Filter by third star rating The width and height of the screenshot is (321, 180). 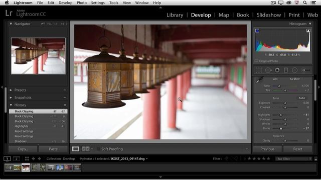coord(259,158)
